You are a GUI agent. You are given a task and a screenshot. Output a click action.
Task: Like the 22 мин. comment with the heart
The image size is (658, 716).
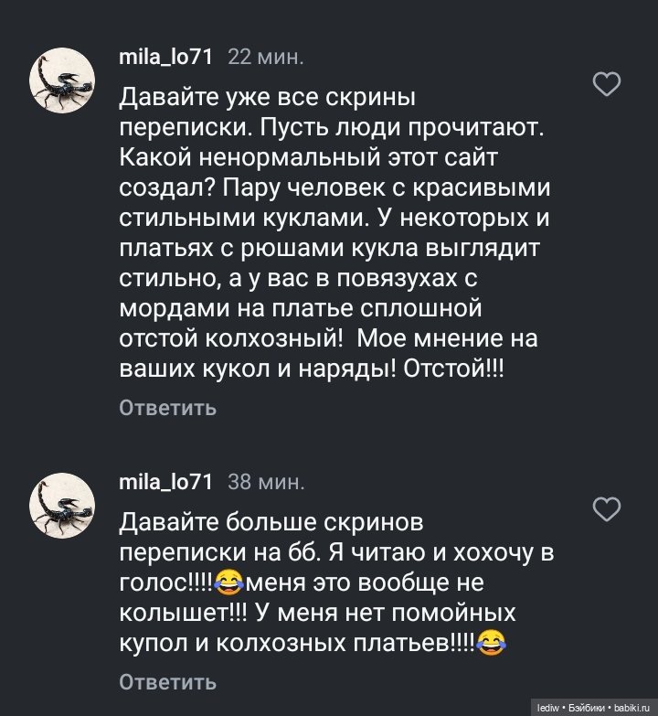pyautogui.click(x=607, y=86)
